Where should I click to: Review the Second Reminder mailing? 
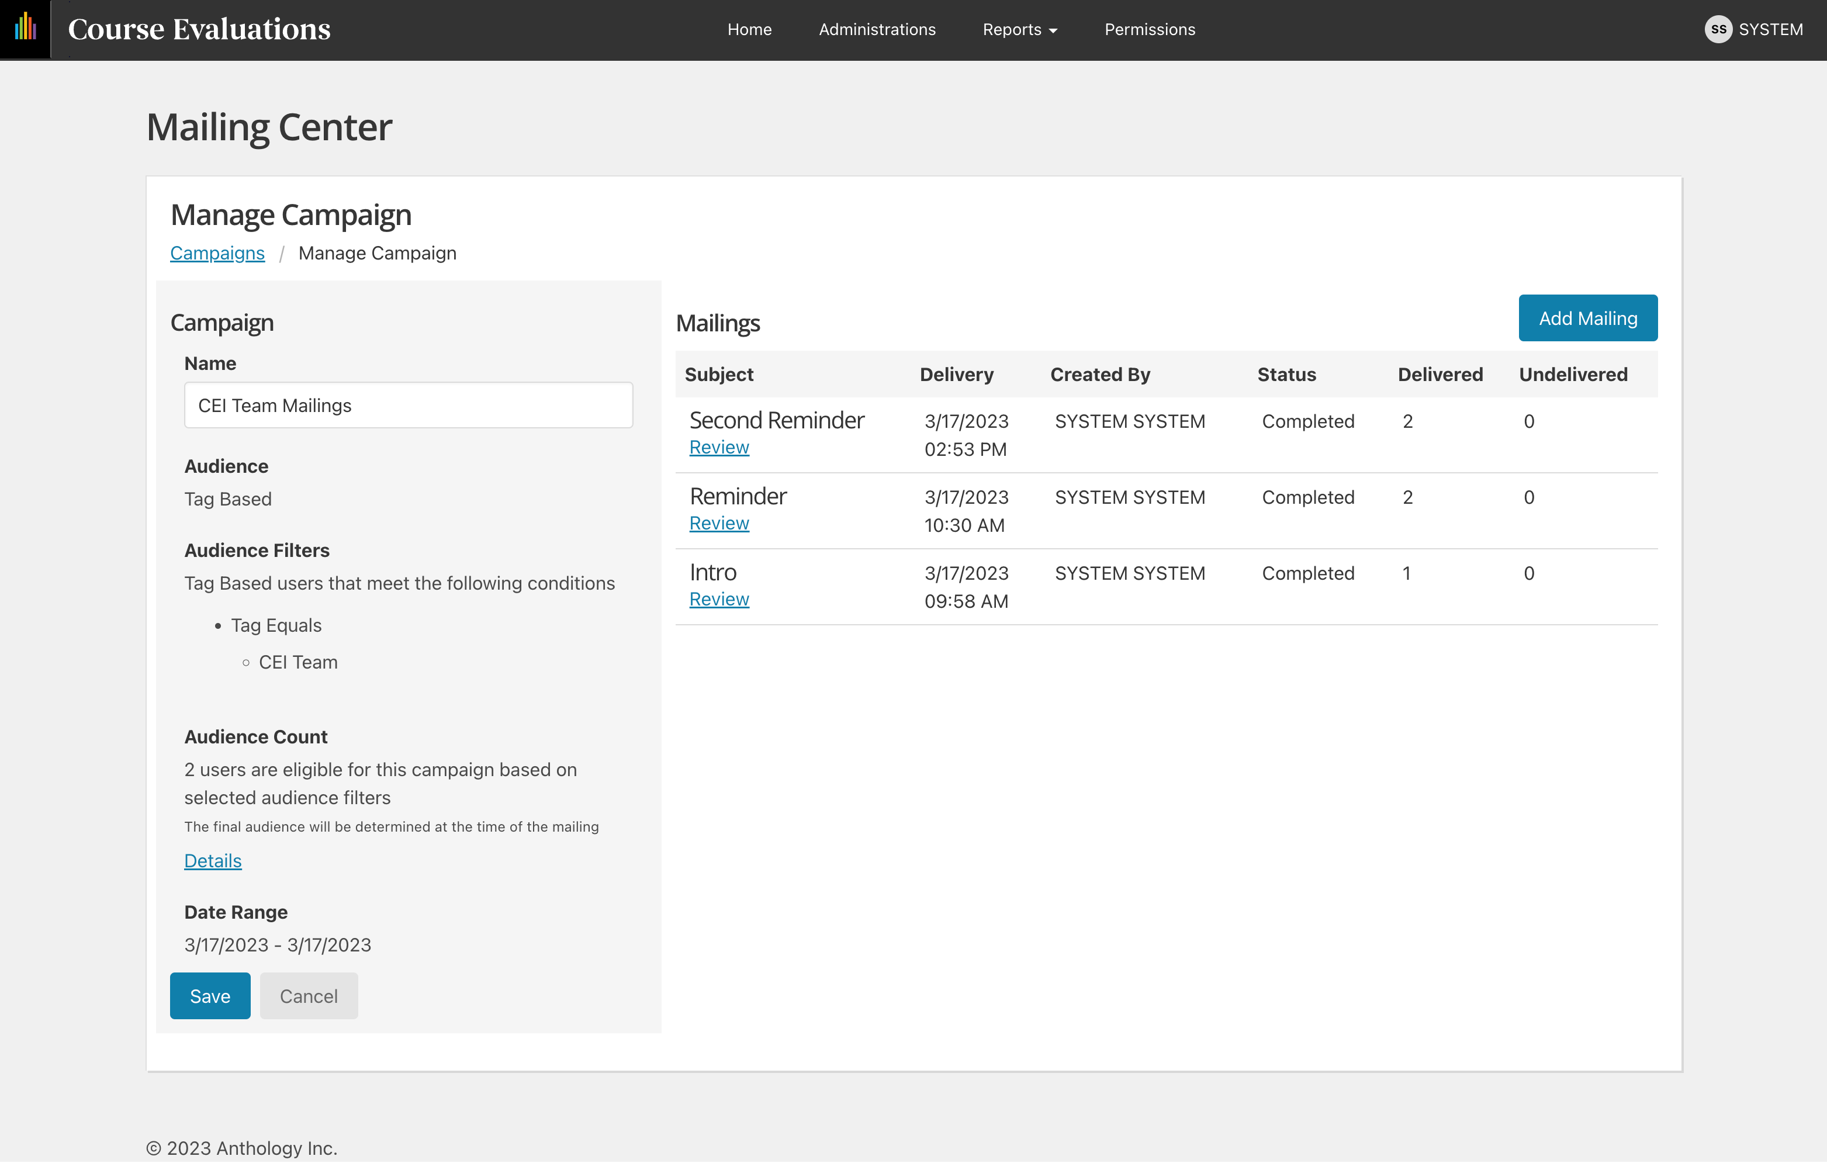[718, 448]
